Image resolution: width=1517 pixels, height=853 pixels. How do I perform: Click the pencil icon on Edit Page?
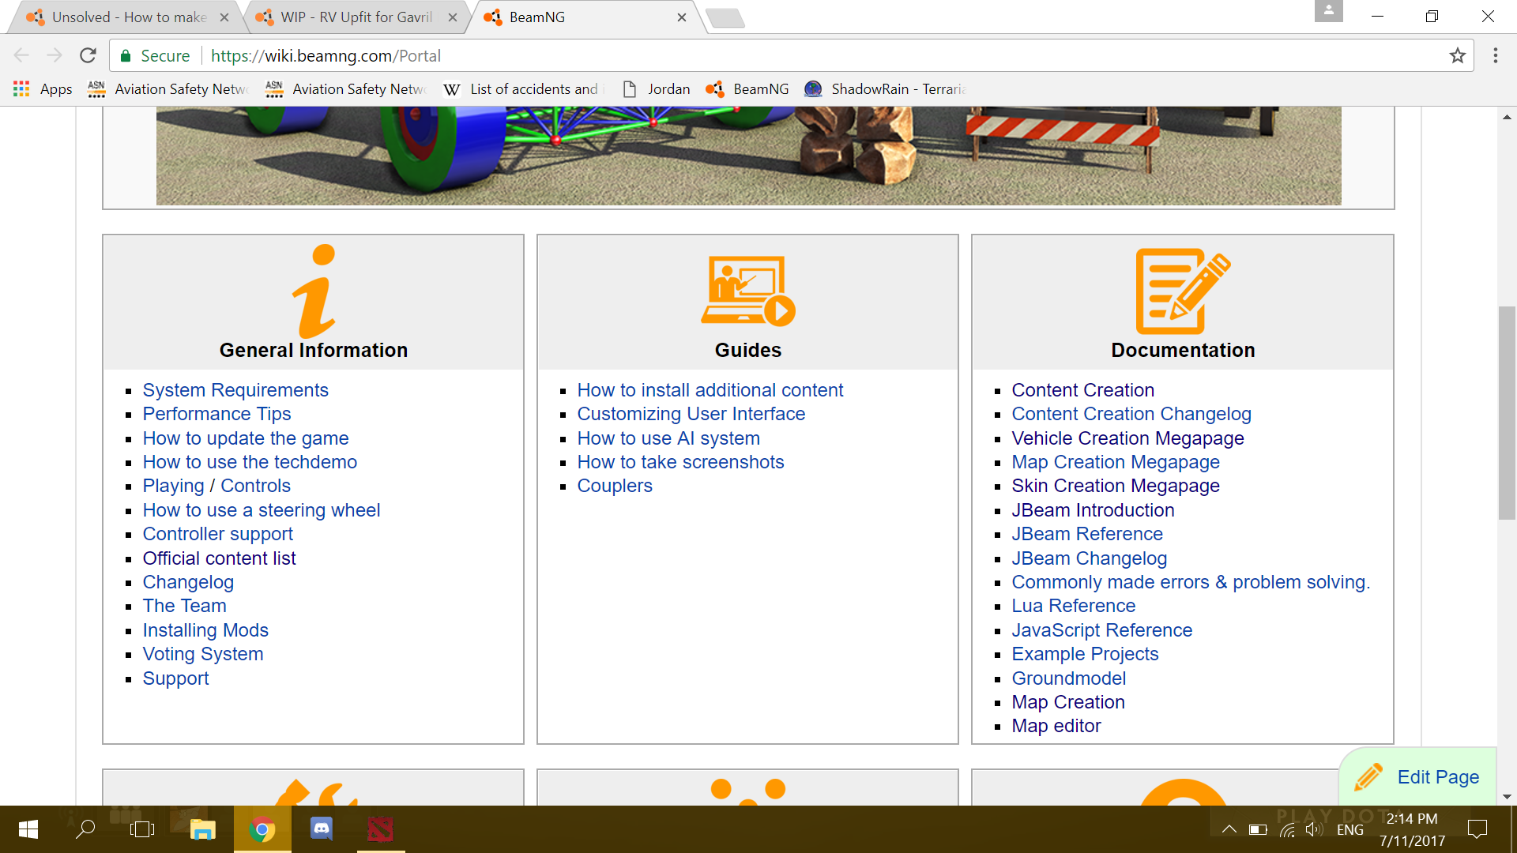tap(1368, 777)
